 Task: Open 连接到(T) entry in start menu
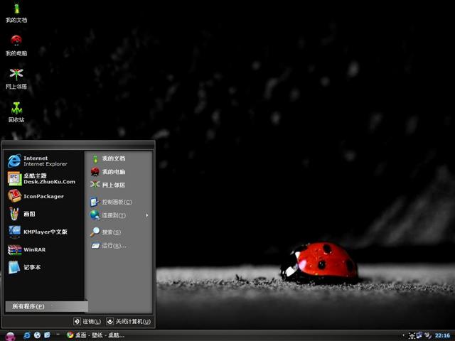coord(119,215)
